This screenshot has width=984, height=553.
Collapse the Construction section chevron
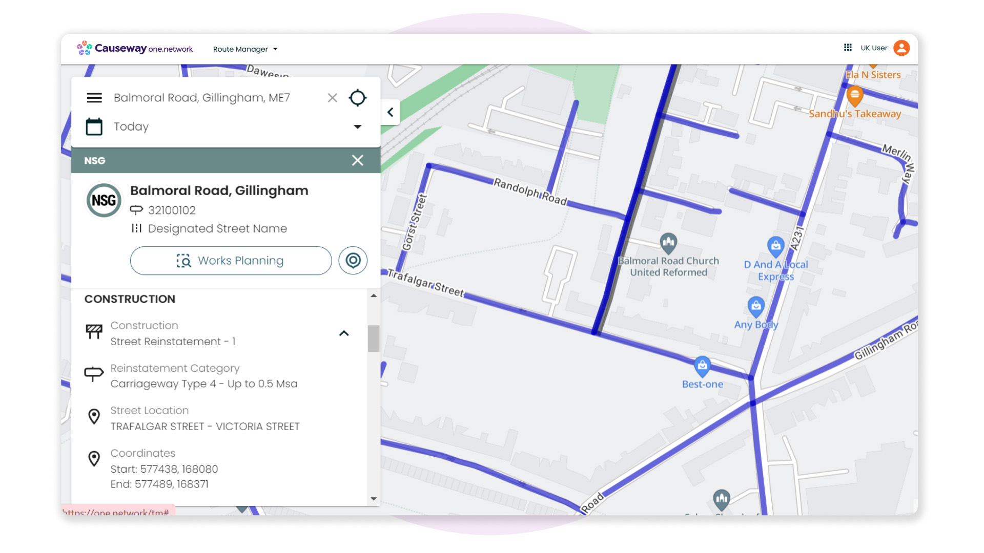(x=344, y=333)
